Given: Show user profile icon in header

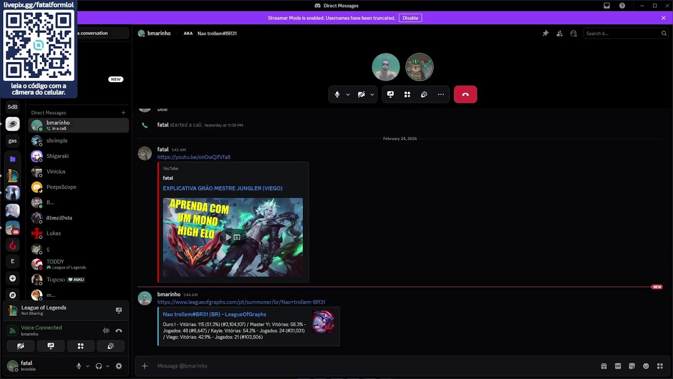Looking at the screenshot, I should tap(574, 33).
